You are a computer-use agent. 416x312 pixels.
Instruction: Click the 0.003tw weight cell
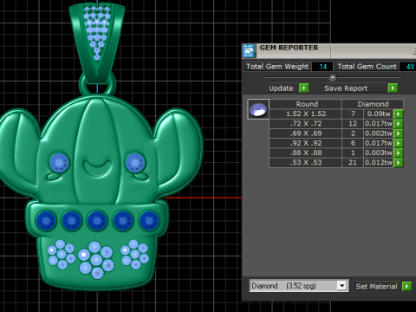click(378, 153)
